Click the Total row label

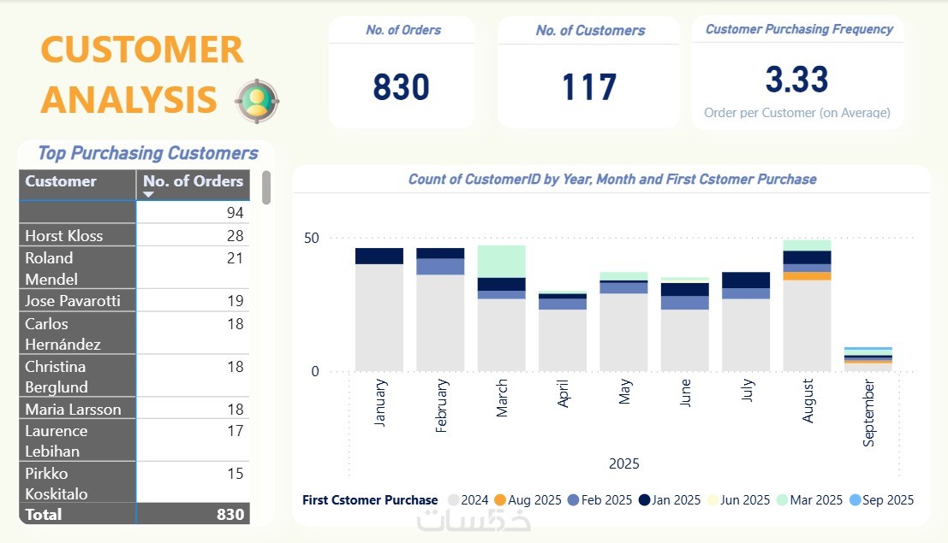(43, 514)
